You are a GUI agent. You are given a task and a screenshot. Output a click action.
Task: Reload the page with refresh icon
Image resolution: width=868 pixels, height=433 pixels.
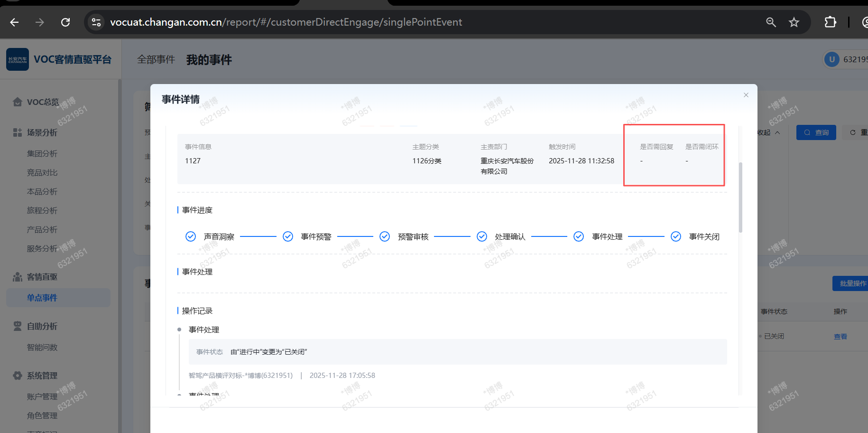65,22
